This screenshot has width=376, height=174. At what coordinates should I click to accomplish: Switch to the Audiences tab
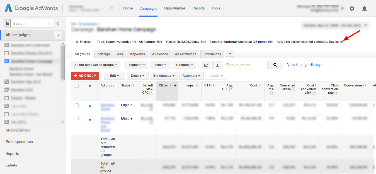(160, 54)
